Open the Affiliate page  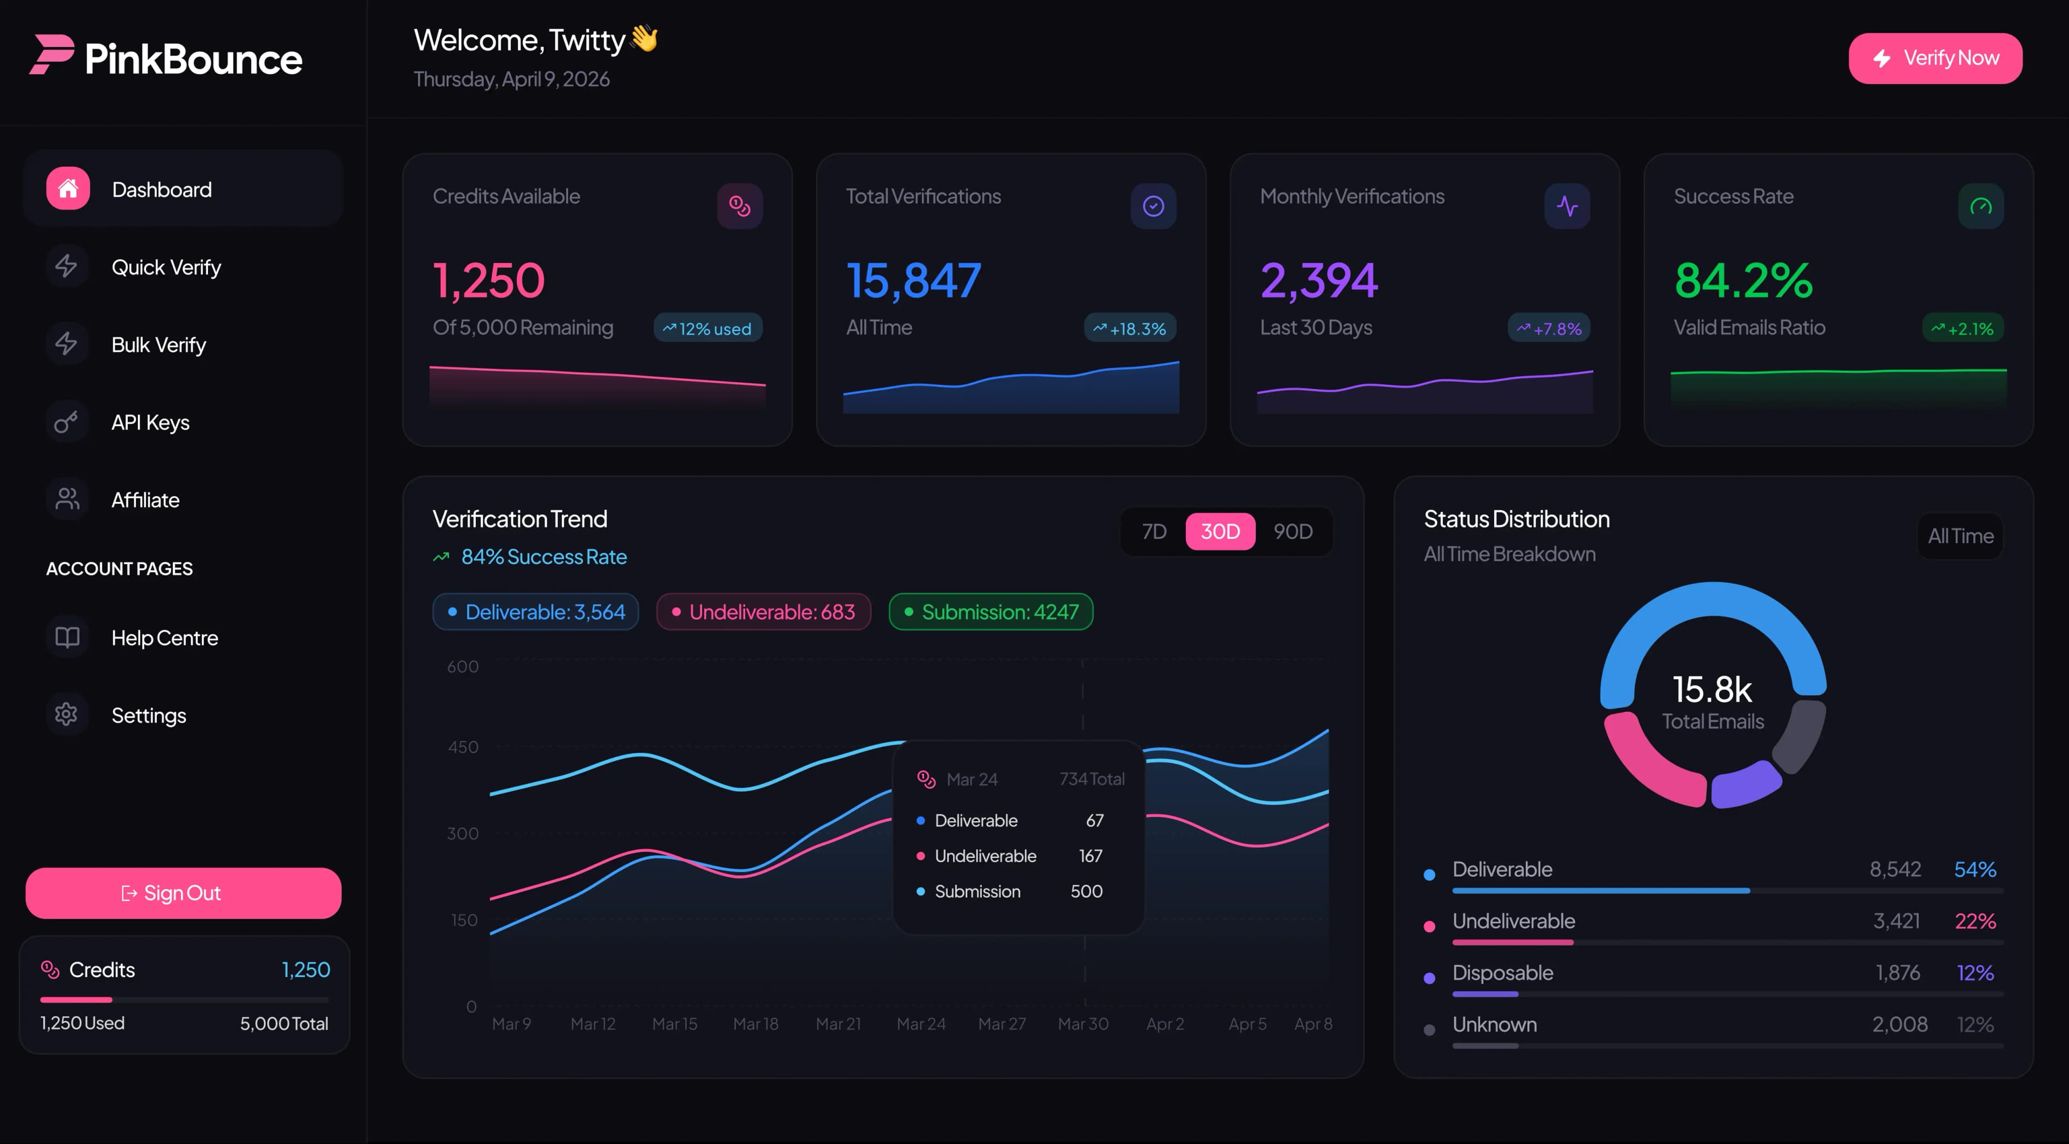click(183, 499)
